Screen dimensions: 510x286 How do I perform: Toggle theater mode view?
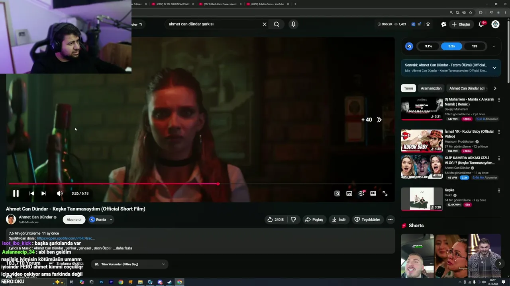pos(373,193)
